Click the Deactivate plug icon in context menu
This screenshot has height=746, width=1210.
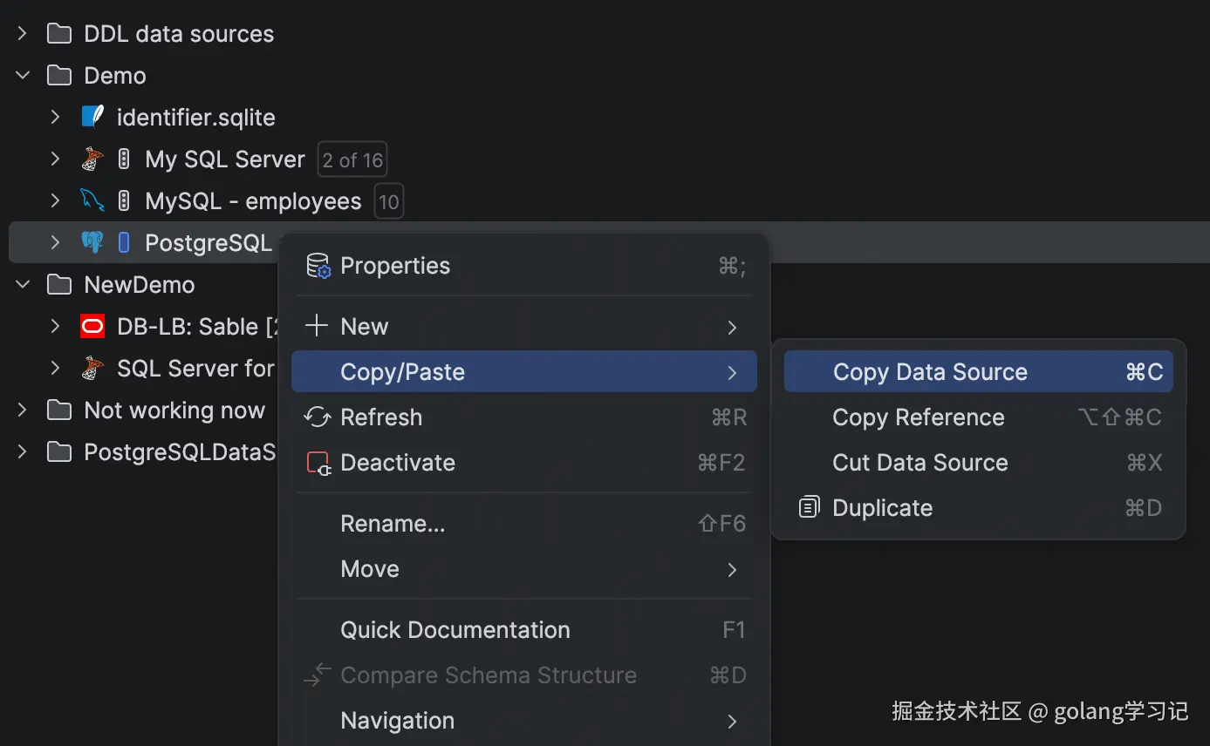[318, 463]
